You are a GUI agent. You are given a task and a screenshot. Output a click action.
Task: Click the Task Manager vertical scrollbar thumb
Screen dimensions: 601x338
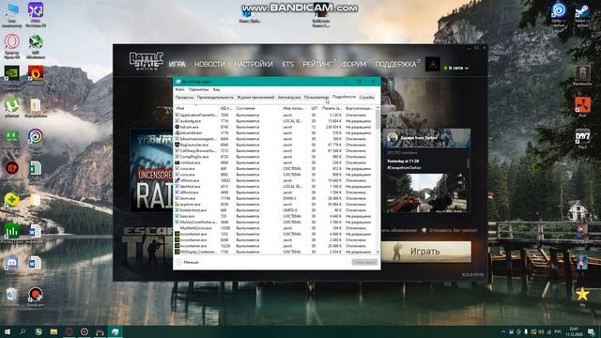[378, 119]
